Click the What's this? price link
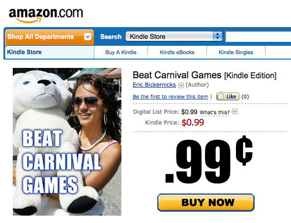Screen dimensions: 291x223 coord(214,112)
